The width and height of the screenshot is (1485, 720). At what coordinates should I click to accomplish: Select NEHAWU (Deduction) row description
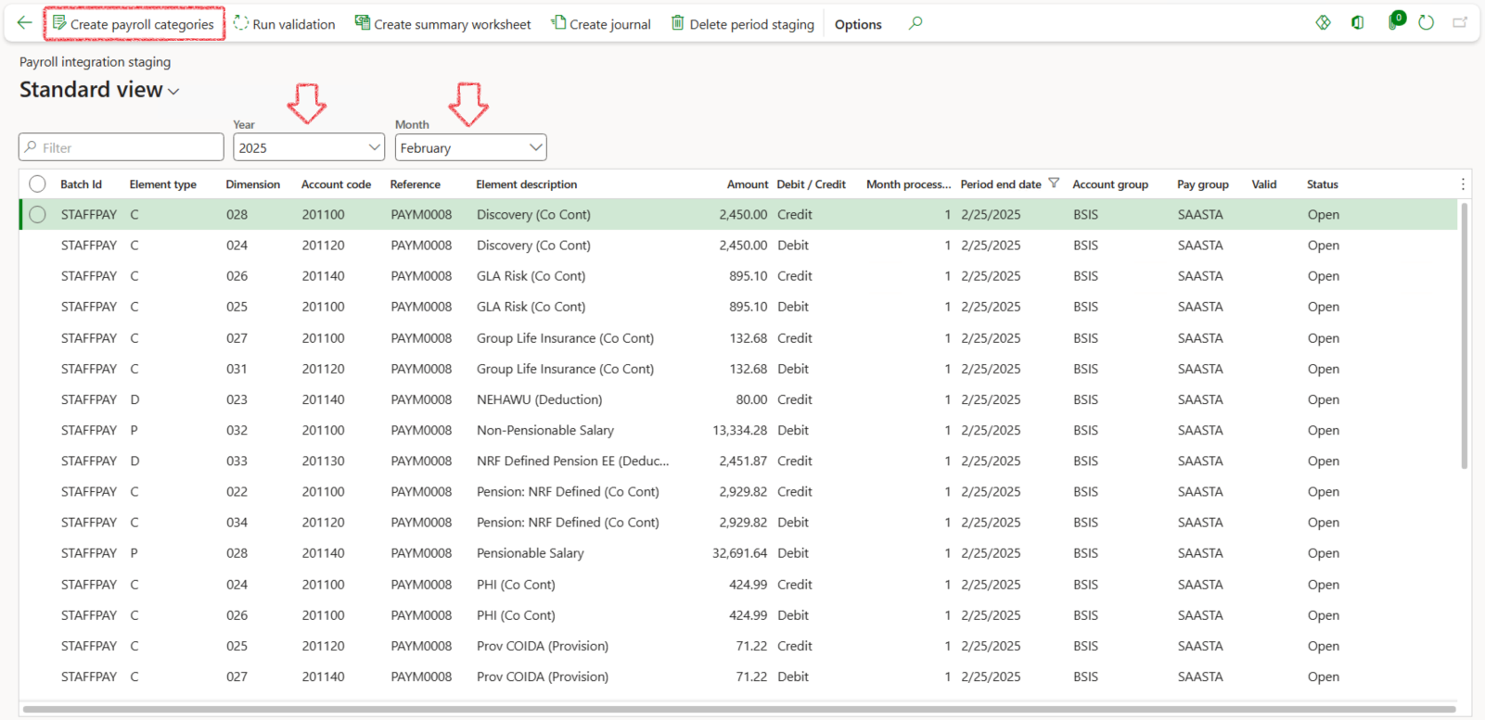click(540, 399)
